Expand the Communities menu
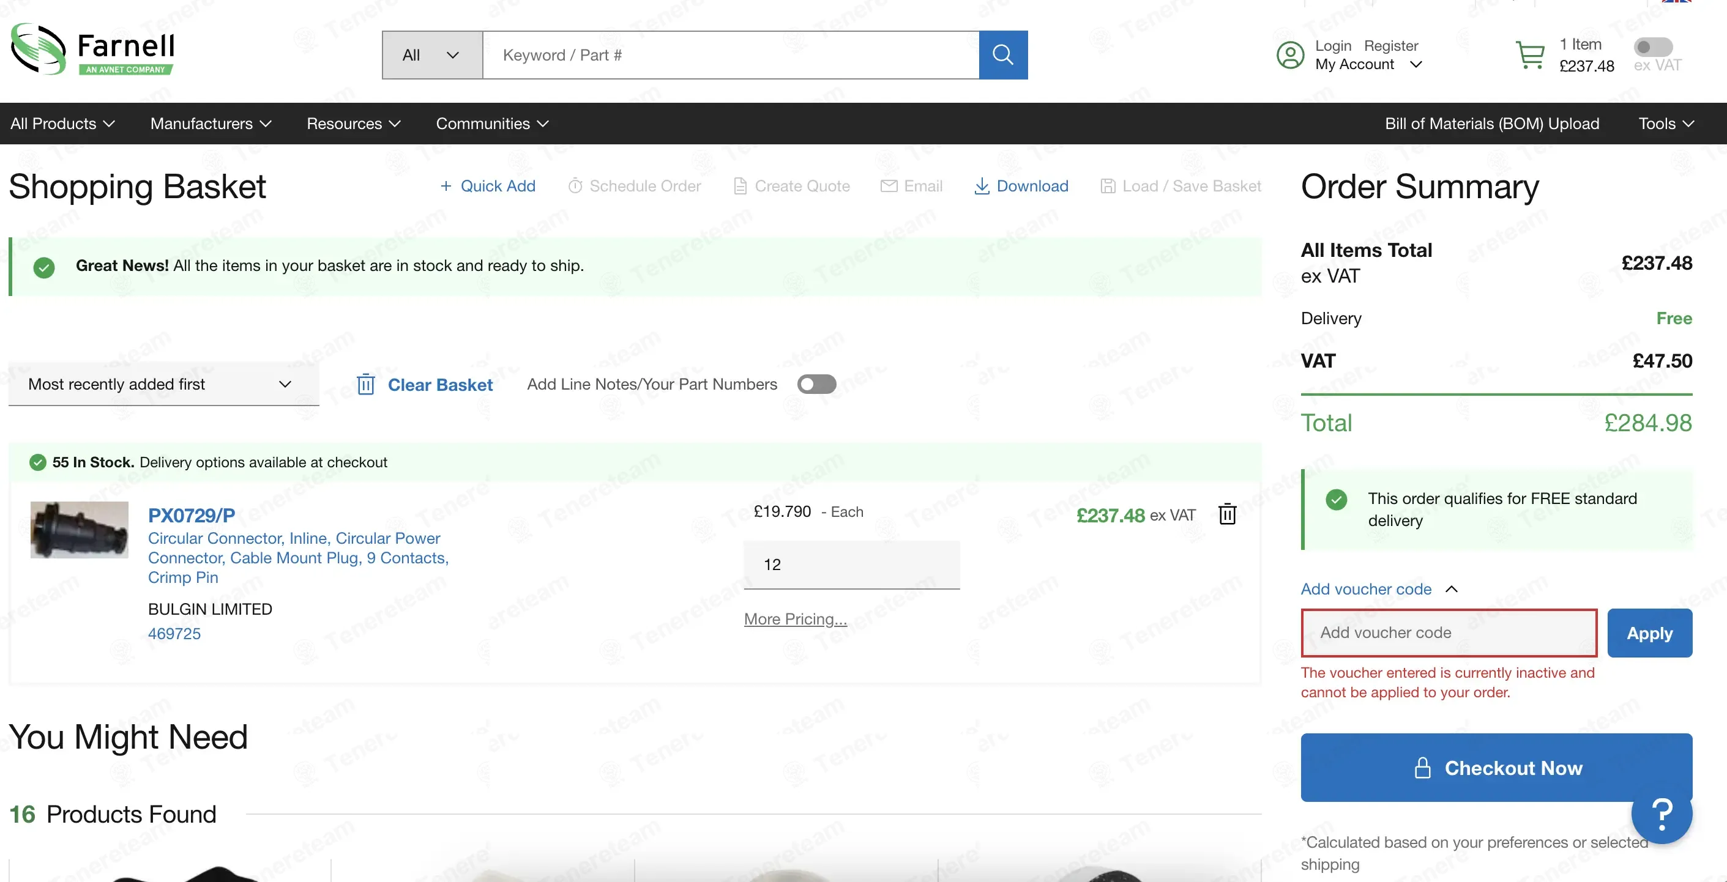Viewport: 1727px width, 882px height. [x=492, y=124]
